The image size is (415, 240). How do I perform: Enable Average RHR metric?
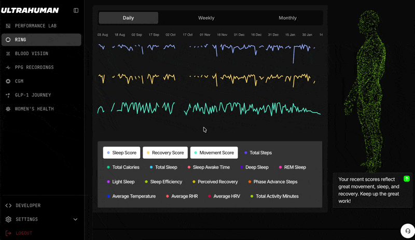[x=182, y=196]
